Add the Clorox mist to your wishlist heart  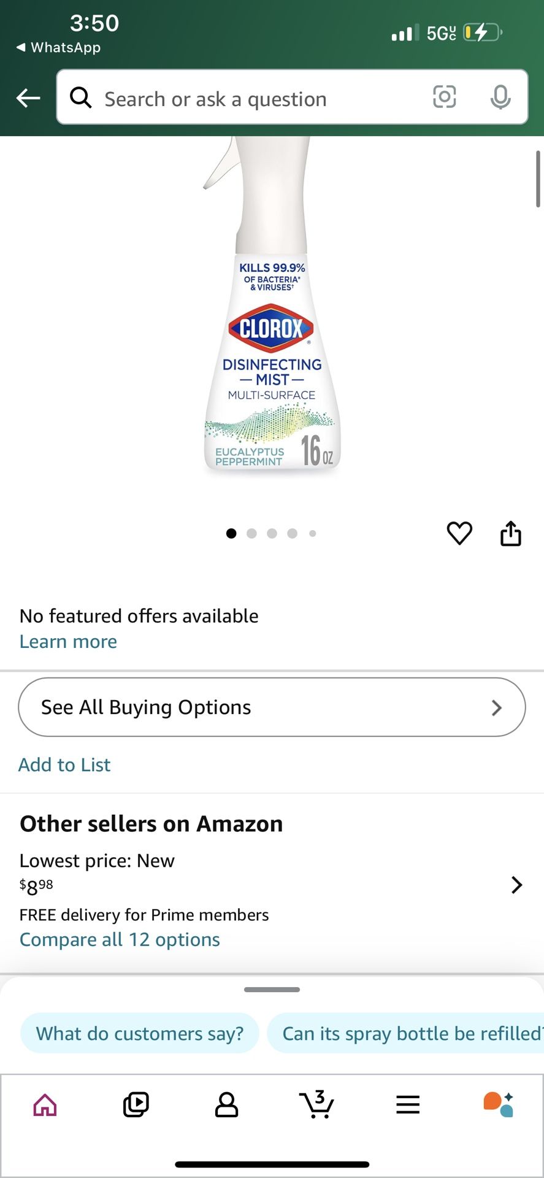(x=459, y=533)
